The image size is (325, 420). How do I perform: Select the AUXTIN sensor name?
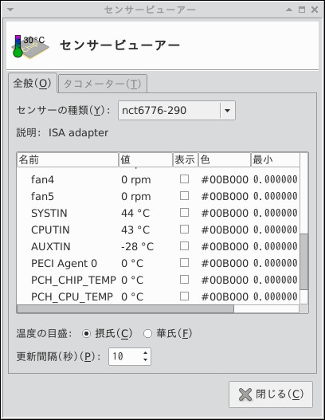pyautogui.click(x=51, y=247)
